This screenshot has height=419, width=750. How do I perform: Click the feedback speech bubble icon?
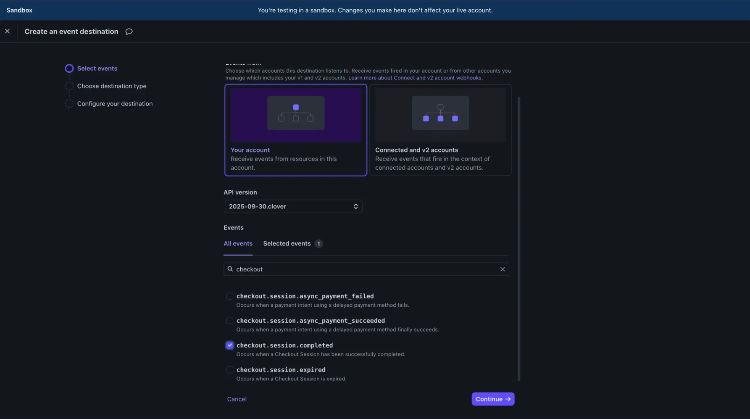pyautogui.click(x=129, y=32)
